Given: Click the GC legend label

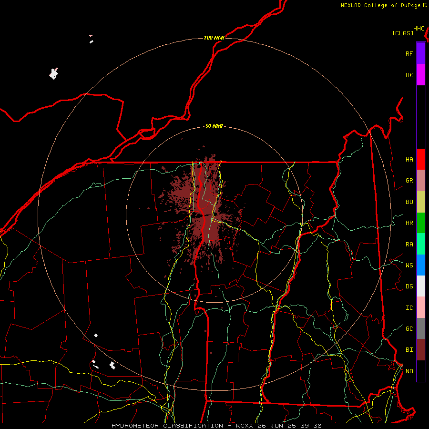Looking at the screenshot, I should [409, 328].
